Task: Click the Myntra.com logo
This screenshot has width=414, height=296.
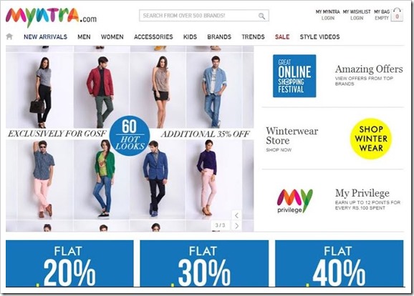Action: pos(51,18)
